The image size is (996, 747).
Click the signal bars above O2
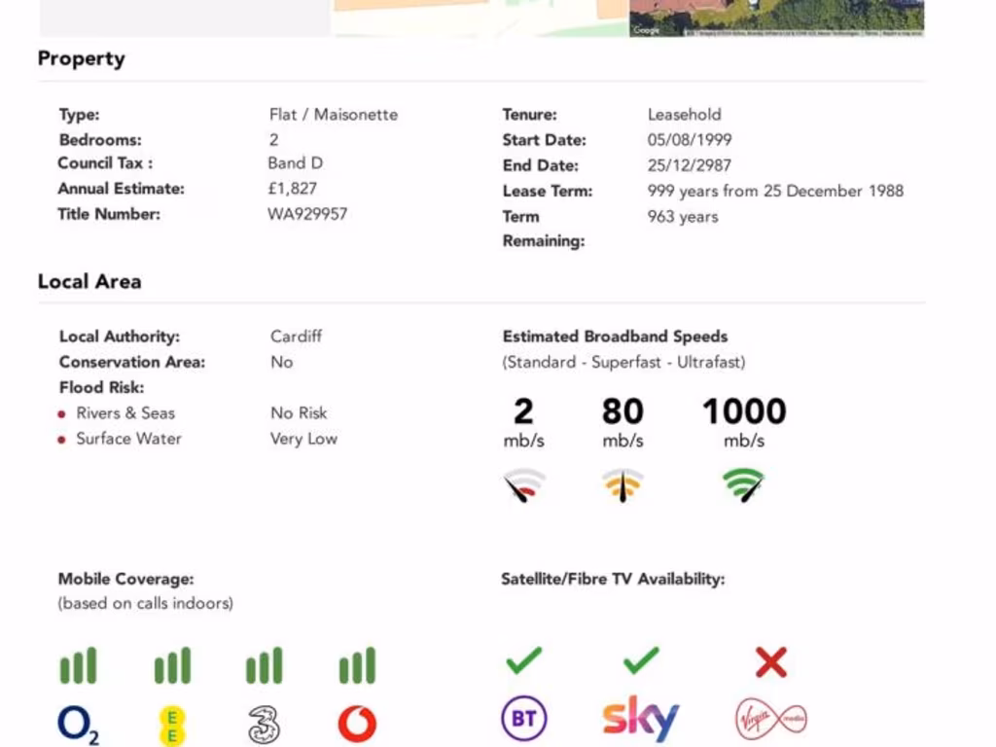point(78,666)
